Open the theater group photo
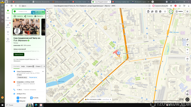191x107 pixels. (x=26, y=27)
